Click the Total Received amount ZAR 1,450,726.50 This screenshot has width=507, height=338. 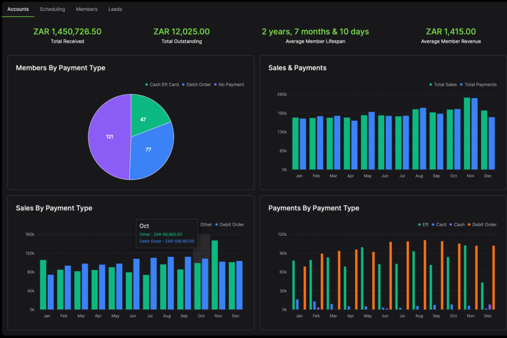[67, 32]
